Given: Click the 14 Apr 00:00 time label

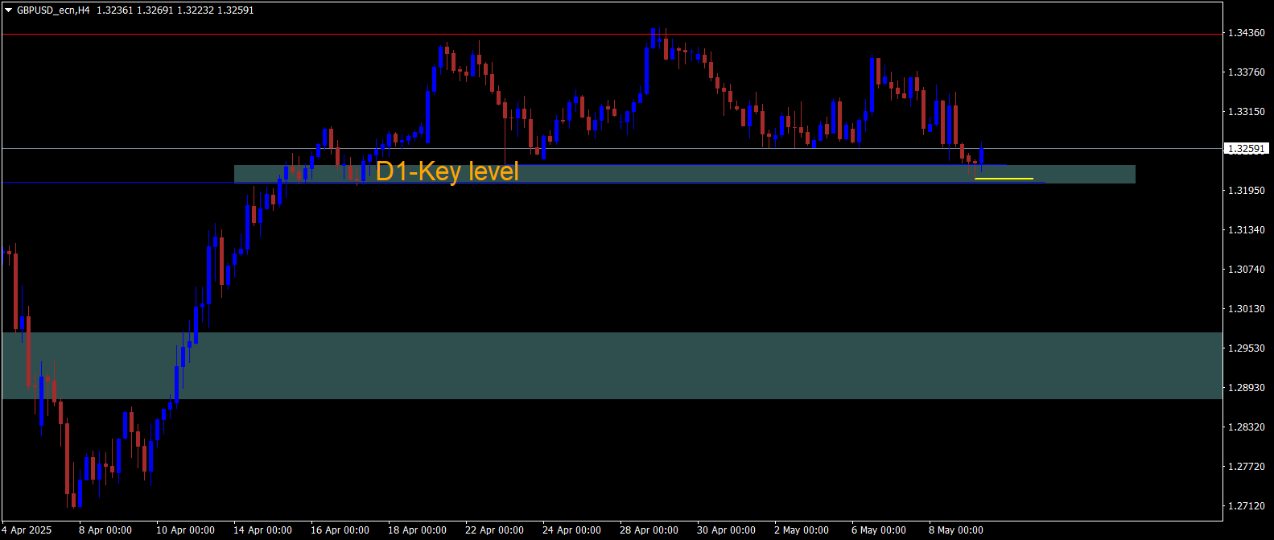Looking at the screenshot, I should click(263, 530).
